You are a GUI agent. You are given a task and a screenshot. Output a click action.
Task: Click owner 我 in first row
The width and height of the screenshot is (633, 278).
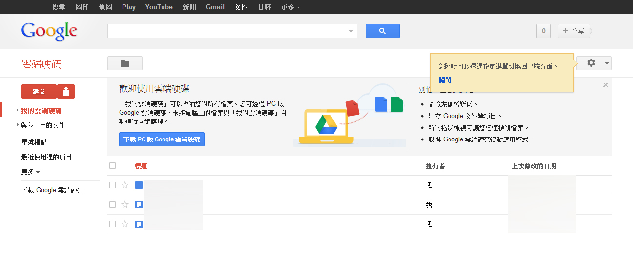(429, 185)
